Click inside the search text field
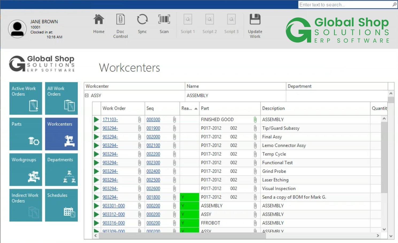The width and height of the screenshot is (398, 243). point(342,4)
